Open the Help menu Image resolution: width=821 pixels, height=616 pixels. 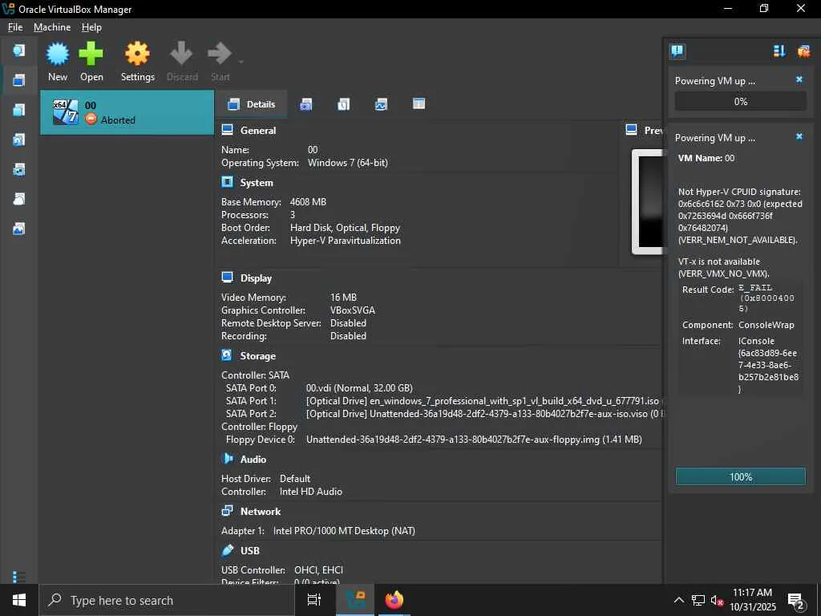pyautogui.click(x=91, y=27)
